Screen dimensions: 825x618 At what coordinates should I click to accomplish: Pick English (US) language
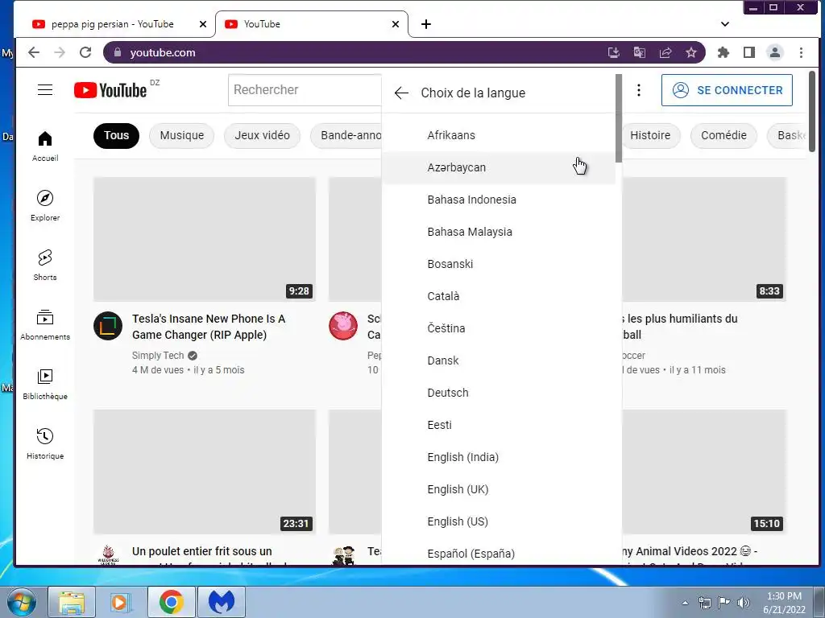pyautogui.click(x=499, y=521)
